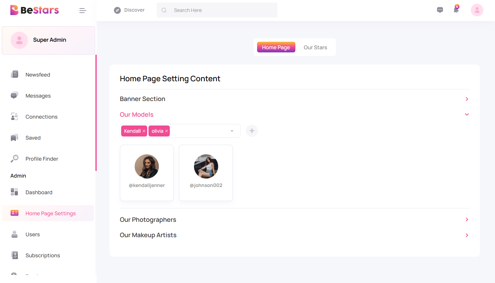Open Saved items
Viewport: 495px width, 283px height.
tap(32, 137)
